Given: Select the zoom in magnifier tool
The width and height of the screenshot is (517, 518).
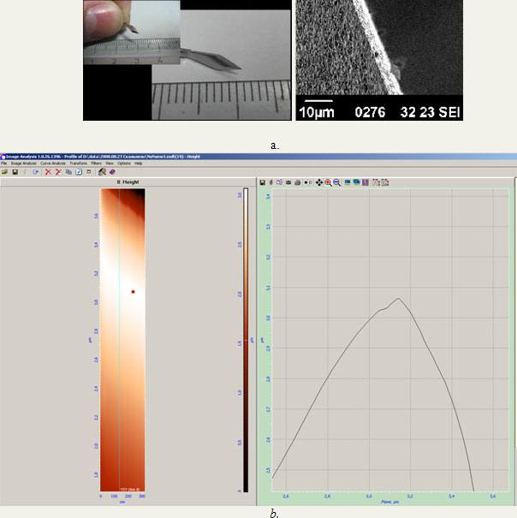Looking at the screenshot, I should 329,182.
